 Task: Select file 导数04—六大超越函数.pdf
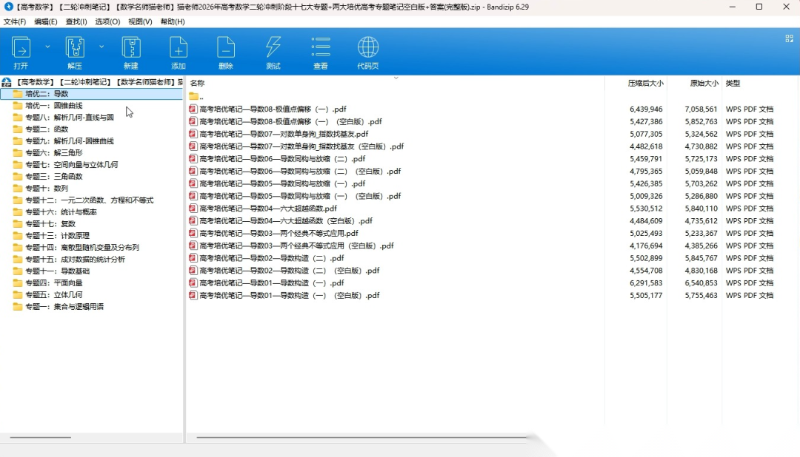click(268, 209)
